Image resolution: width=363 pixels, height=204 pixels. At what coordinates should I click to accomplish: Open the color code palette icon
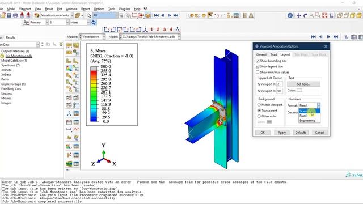click(x=36, y=15)
